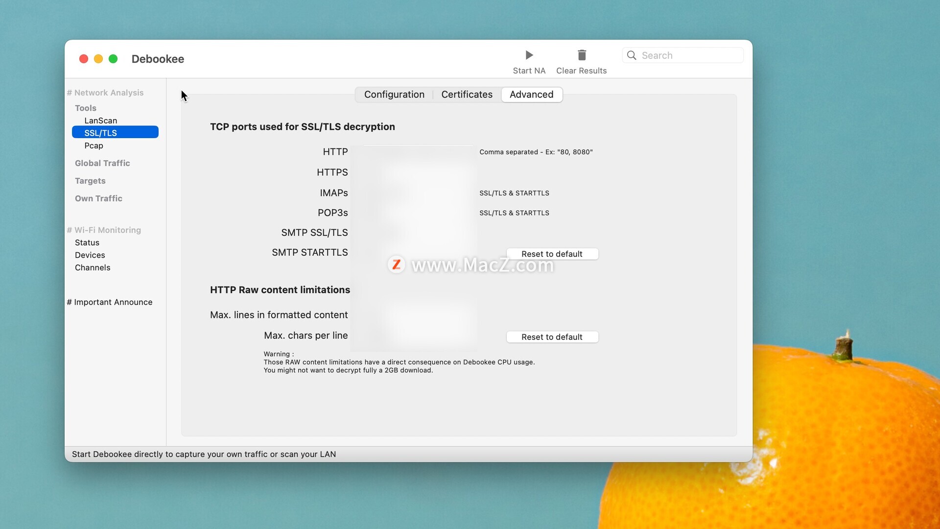Select the Advanced tab
The width and height of the screenshot is (940, 529).
pyautogui.click(x=532, y=95)
